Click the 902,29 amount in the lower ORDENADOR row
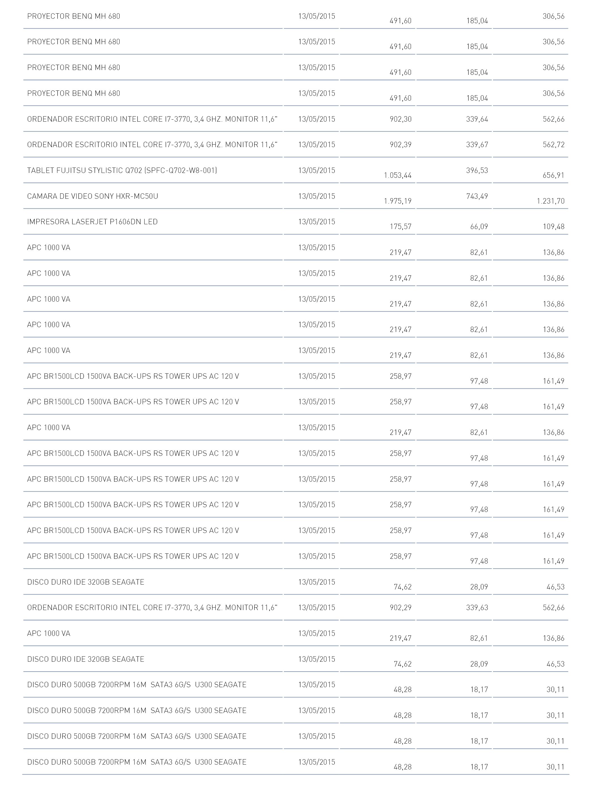 click(401, 608)
